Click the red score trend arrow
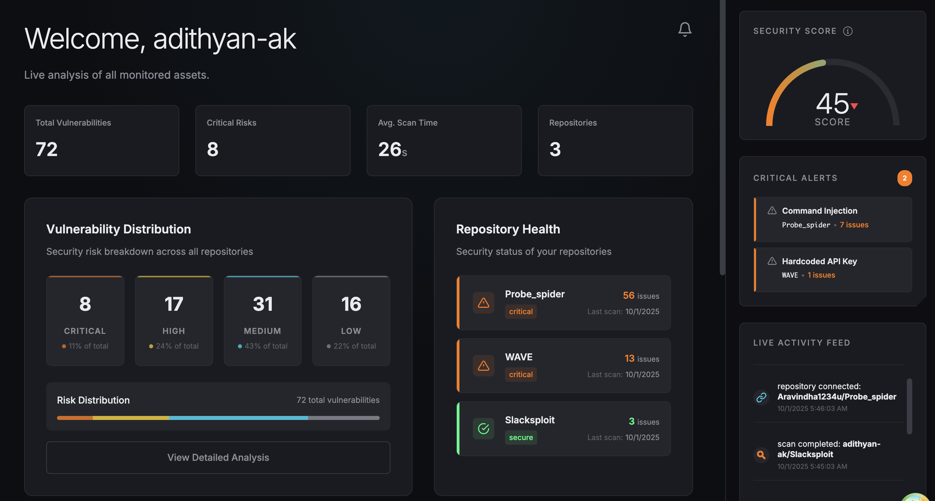 855,106
